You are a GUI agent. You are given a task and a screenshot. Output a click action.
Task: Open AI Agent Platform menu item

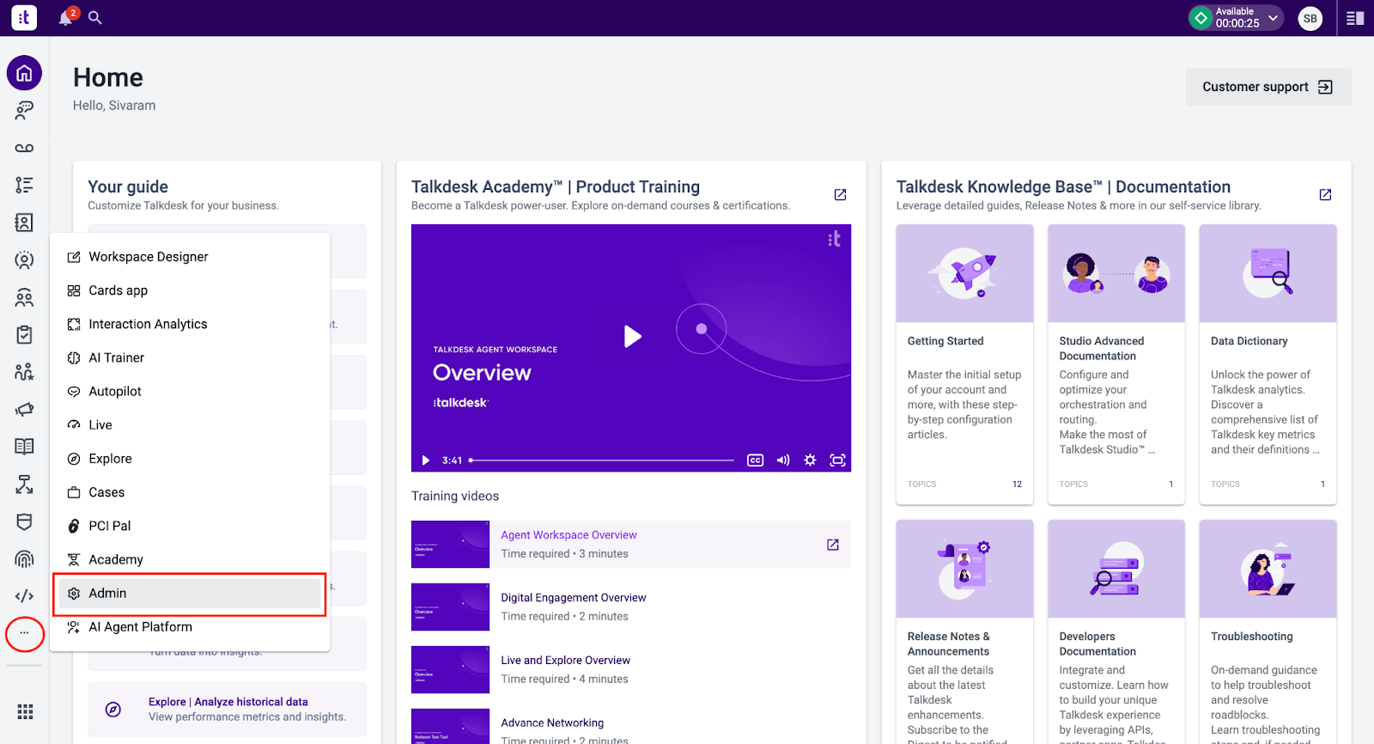(190, 627)
